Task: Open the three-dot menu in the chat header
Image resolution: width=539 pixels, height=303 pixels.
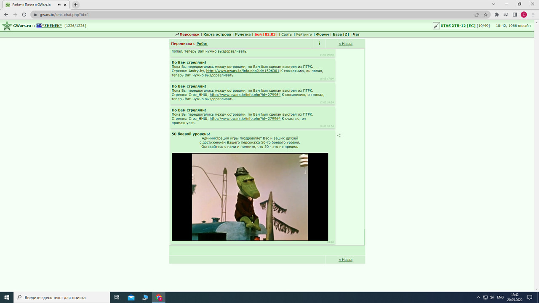Action: tap(320, 43)
